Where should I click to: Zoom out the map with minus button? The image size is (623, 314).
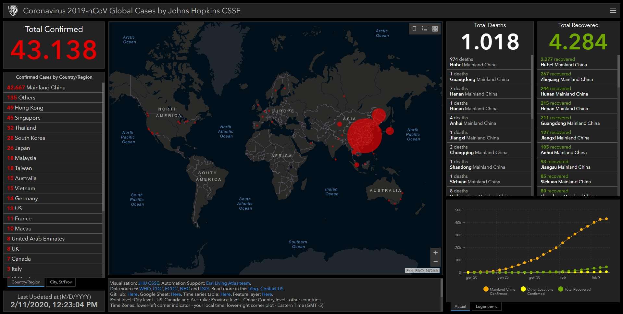point(435,261)
